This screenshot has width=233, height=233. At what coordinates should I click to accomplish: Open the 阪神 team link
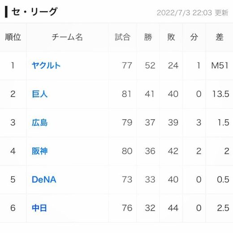click(x=40, y=151)
